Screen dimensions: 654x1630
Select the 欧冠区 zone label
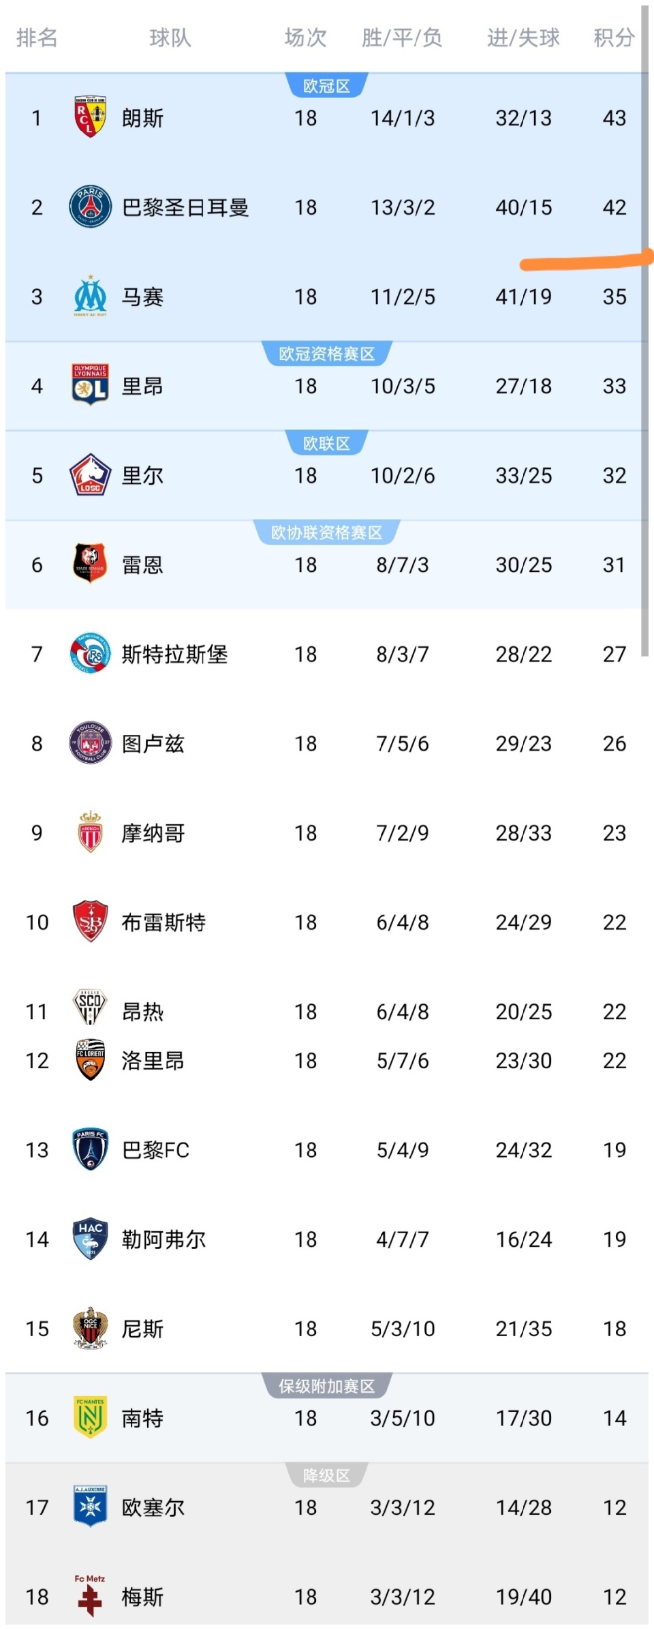[326, 86]
